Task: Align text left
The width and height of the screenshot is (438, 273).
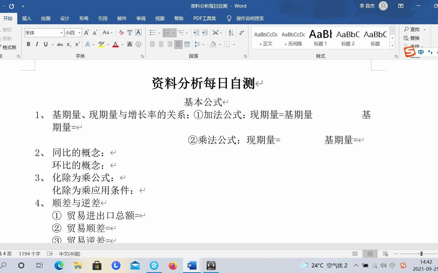Action: click(153, 44)
